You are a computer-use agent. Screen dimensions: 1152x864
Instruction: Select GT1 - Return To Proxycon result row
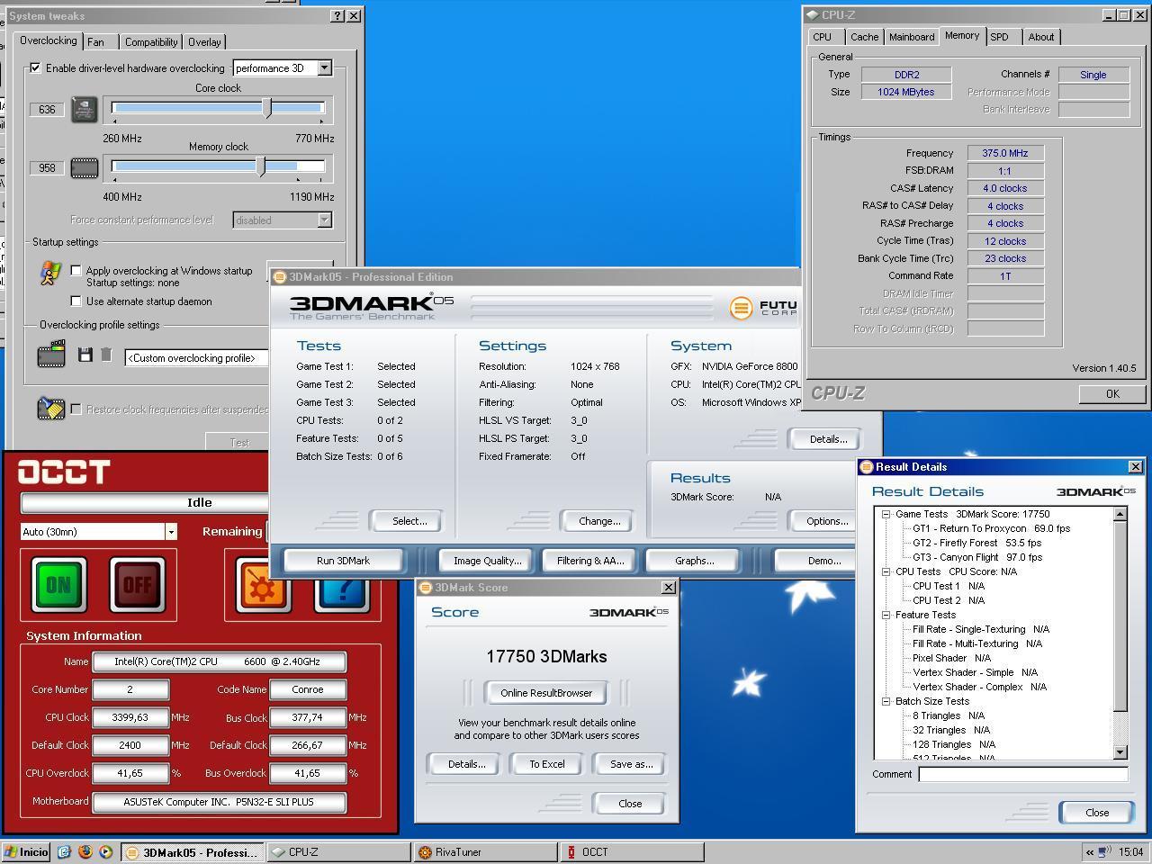tap(991, 528)
